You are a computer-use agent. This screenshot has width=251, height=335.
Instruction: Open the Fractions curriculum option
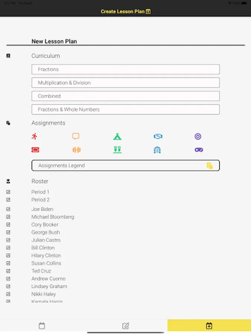click(x=125, y=69)
